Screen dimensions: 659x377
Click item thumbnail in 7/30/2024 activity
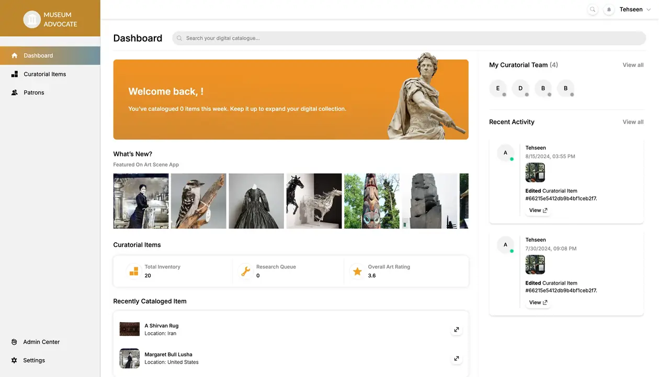click(x=535, y=265)
